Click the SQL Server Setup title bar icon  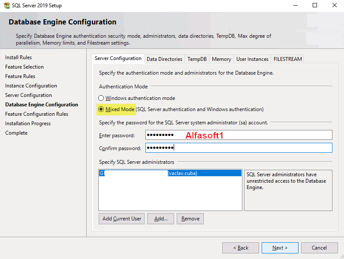pos(6,6)
